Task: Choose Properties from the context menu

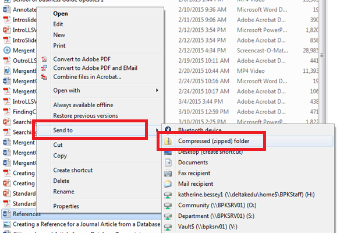Action: (x=66, y=206)
